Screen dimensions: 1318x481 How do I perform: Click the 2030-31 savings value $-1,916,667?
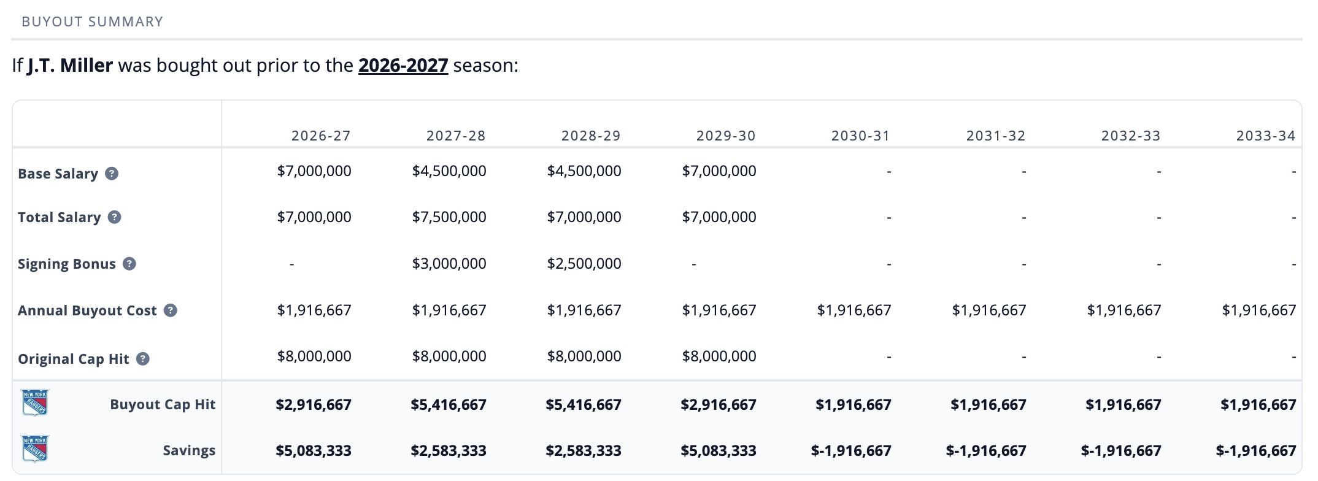pos(851,451)
